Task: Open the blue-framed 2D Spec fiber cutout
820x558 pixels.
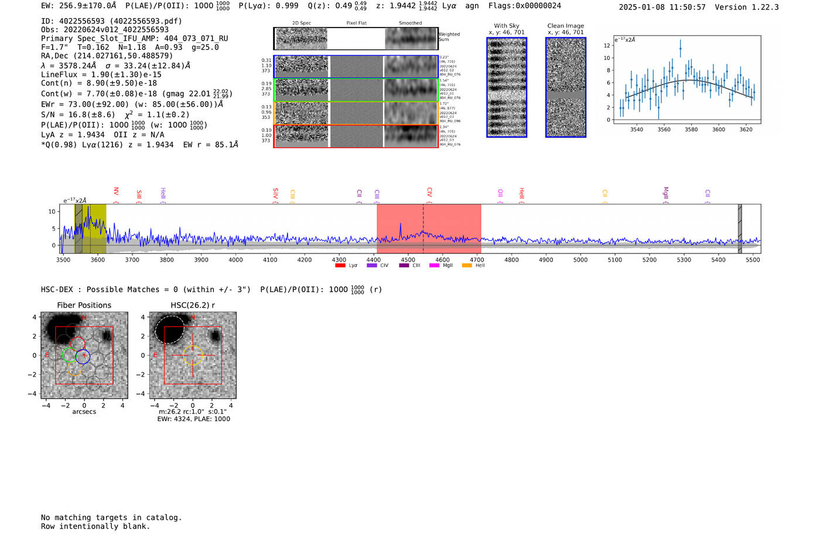Action: click(301, 67)
